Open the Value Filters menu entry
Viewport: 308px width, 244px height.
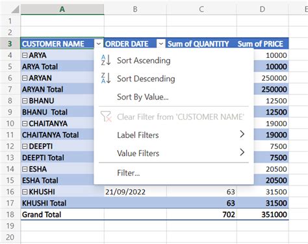click(173, 153)
